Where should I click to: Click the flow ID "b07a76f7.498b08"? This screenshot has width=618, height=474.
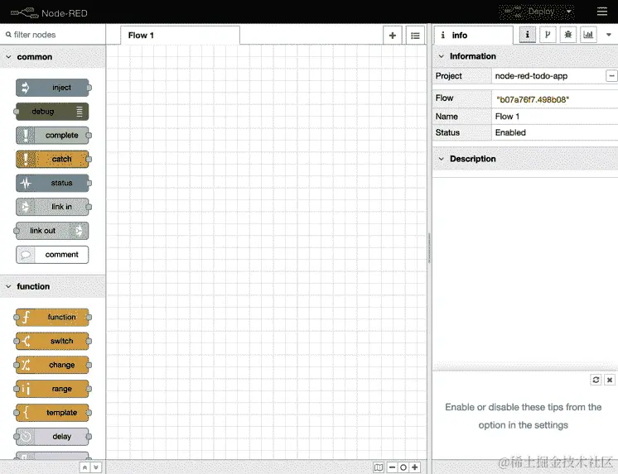click(533, 99)
